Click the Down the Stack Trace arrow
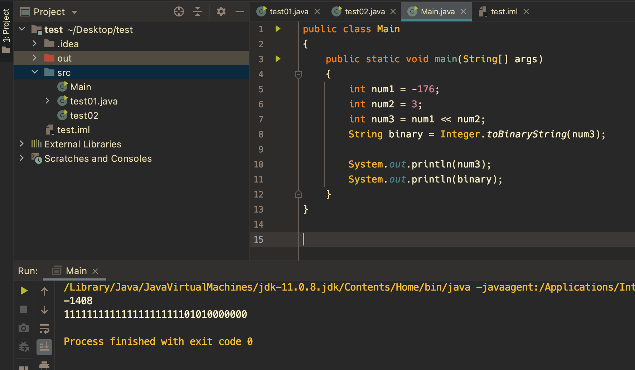635x370 pixels. click(x=44, y=310)
